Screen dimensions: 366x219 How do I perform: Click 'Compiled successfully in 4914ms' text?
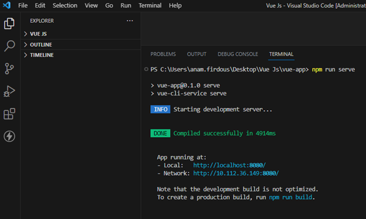(x=224, y=134)
